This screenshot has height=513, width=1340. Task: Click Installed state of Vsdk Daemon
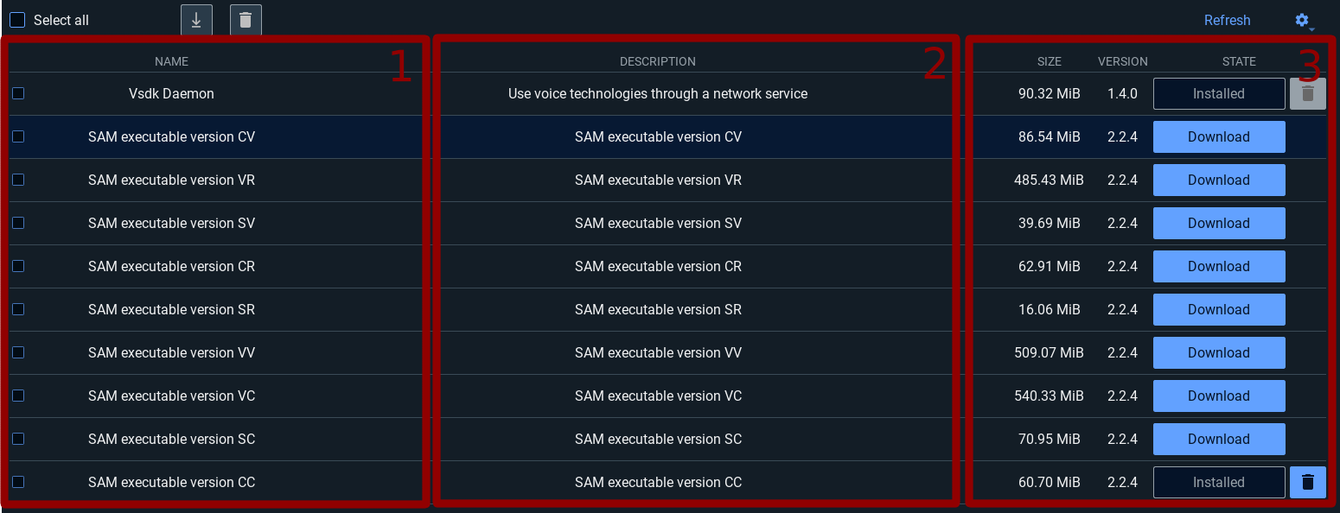pos(1218,94)
